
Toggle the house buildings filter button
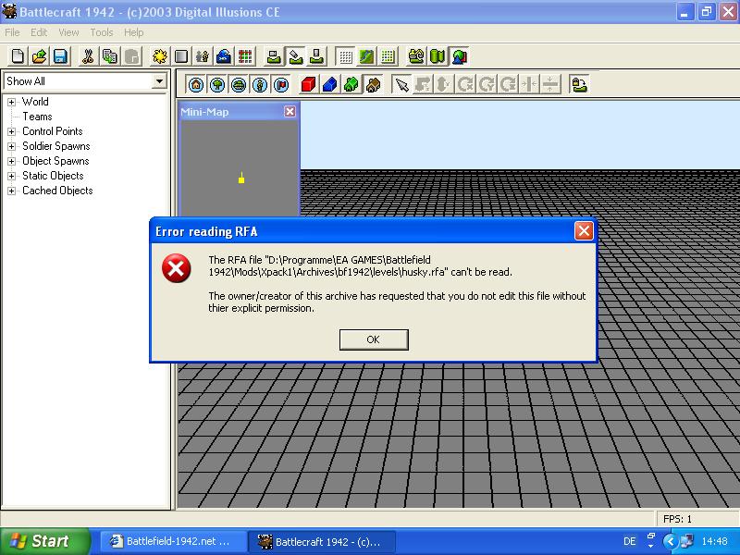tap(196, 85)
